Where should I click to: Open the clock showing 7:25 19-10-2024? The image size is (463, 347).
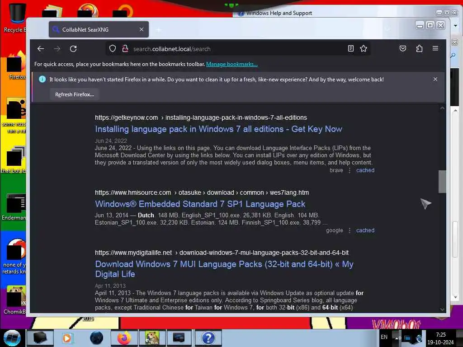[x=440, y=338]
